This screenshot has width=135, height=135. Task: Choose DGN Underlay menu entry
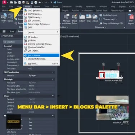[41, 17]
